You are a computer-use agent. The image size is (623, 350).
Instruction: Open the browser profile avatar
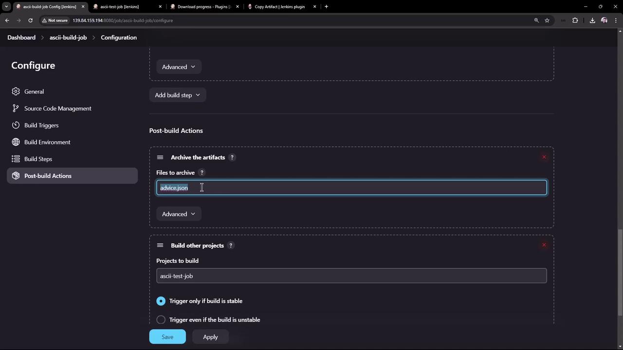pyautogui.click(x=604, y=20)
